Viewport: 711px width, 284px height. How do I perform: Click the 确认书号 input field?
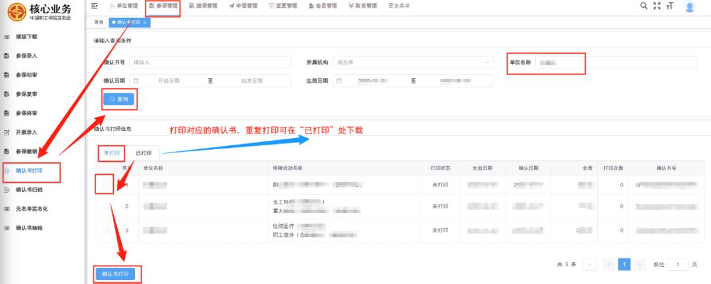point(210,62)
